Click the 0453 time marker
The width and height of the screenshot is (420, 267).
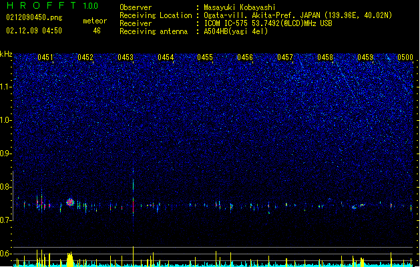click(x=126, y=57)
